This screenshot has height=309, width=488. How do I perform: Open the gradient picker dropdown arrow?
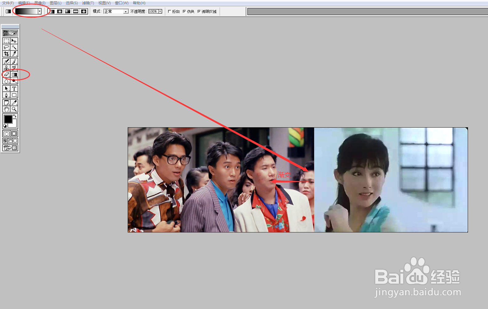(39, 11)
